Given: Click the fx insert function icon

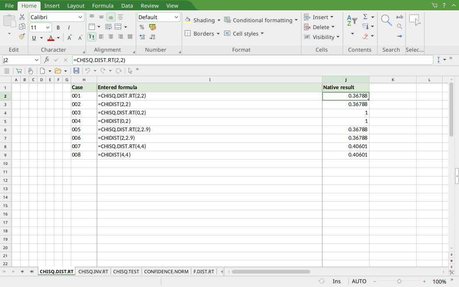Looking at the screenshot, I should point(47,60).
